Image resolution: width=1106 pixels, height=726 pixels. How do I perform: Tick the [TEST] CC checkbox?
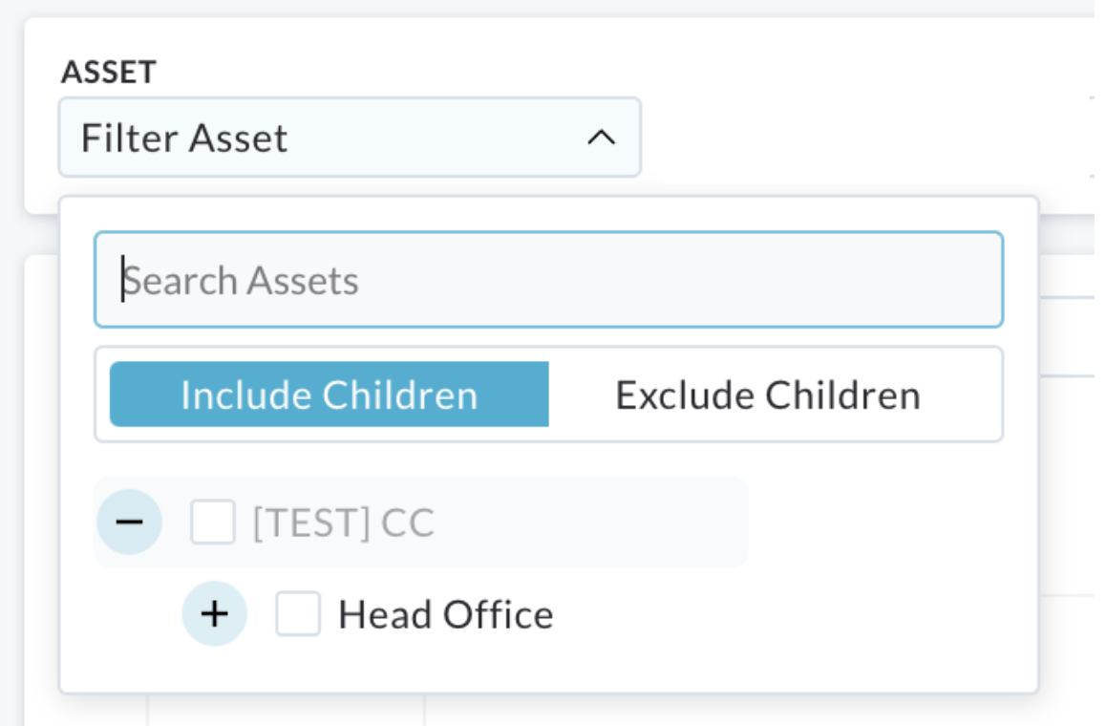click(x=213, y=523)
